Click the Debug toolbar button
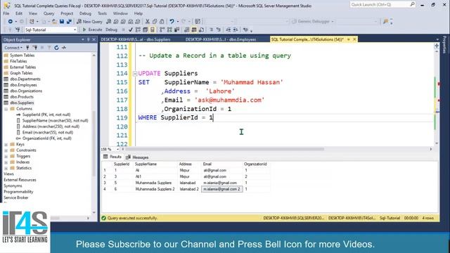 [x=111, y=30]
